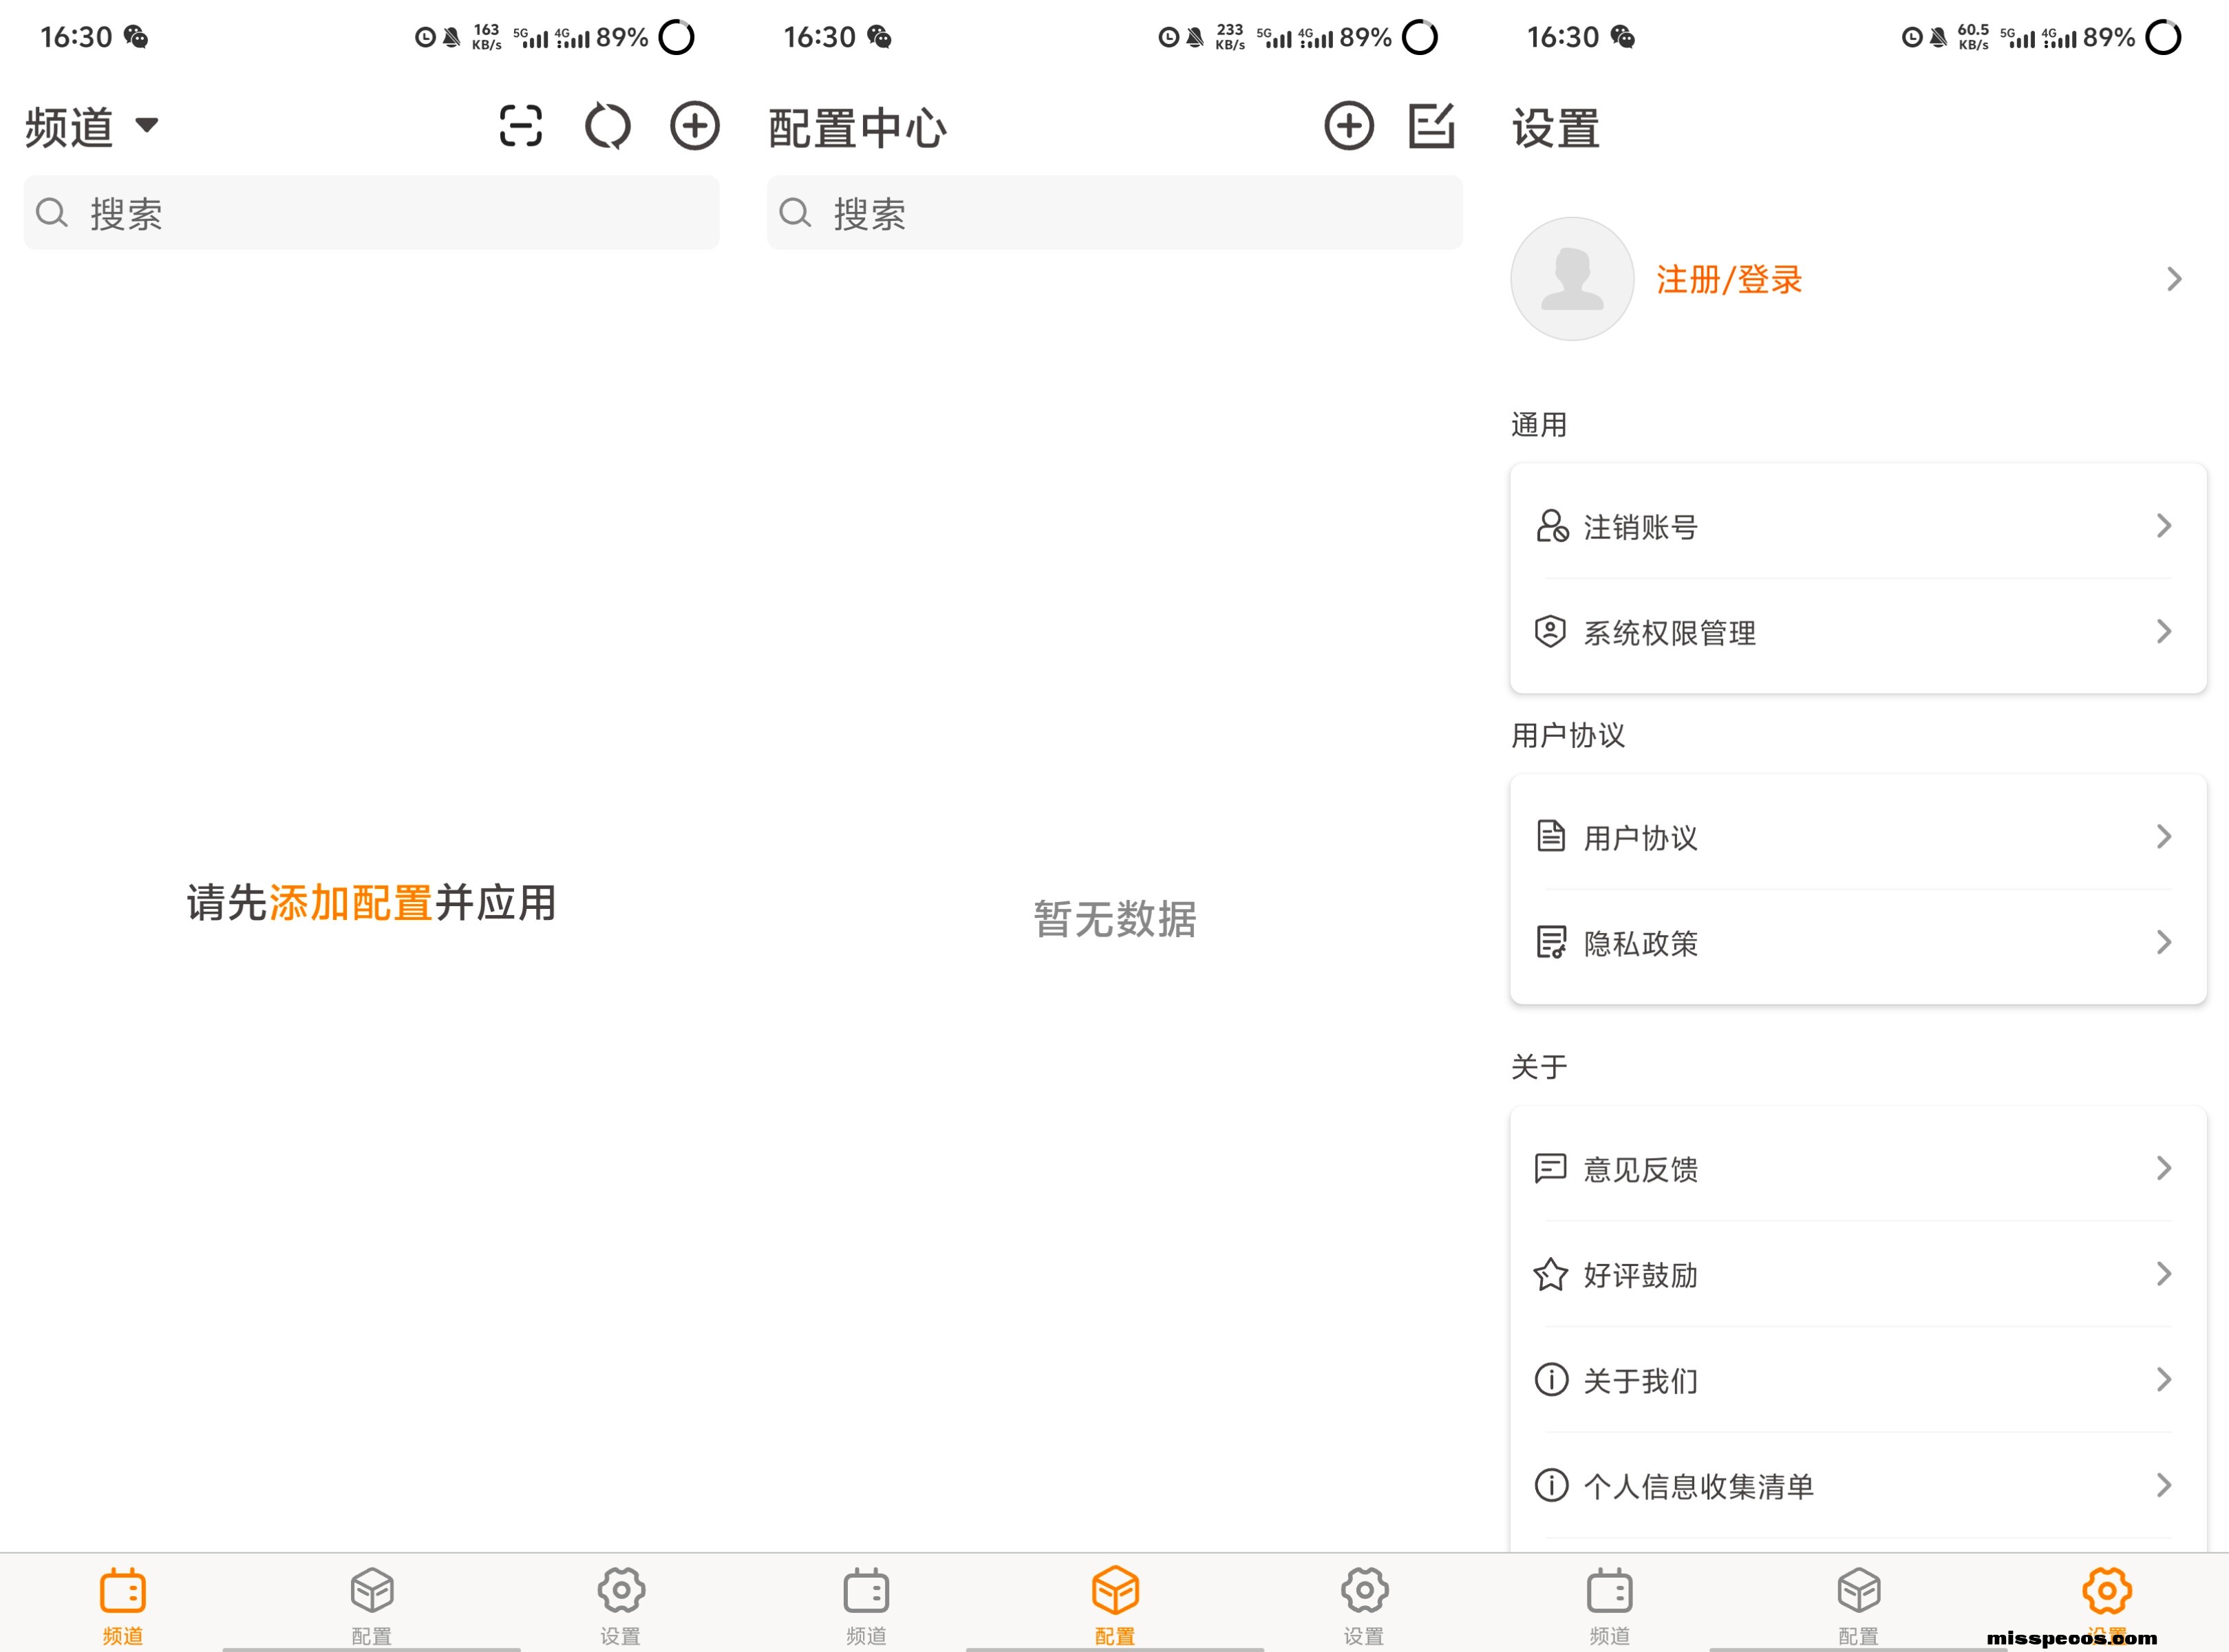The height and width of the screenshot is (1652, 2229).
Task: Tap the user avatar placeholder
Action: (1572, 279)
